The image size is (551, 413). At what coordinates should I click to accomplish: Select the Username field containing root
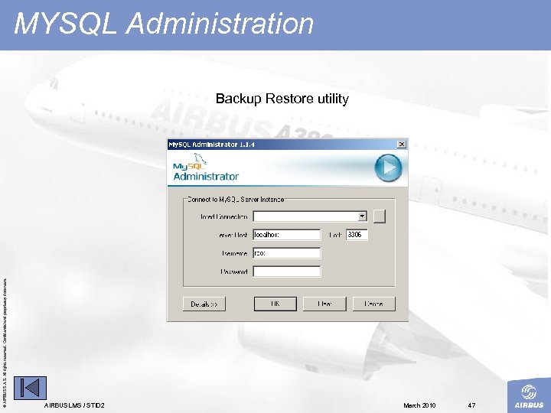click(287, 253)
